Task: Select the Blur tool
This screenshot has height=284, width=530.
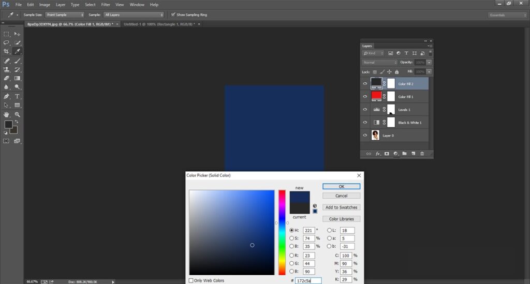Action: (x=6, y=87)
